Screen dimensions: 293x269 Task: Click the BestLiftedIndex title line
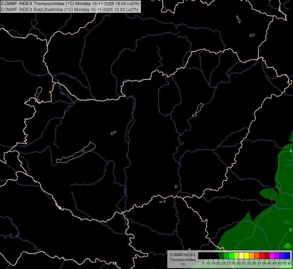pos(70,9)
